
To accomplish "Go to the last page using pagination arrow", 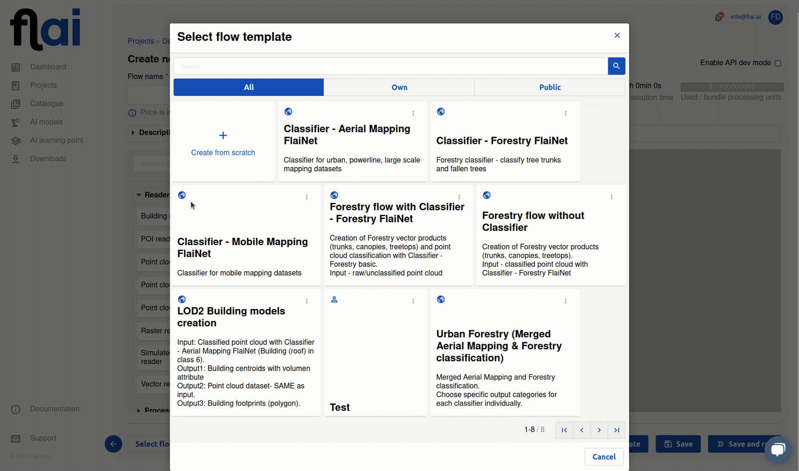I will click(617, 430).
